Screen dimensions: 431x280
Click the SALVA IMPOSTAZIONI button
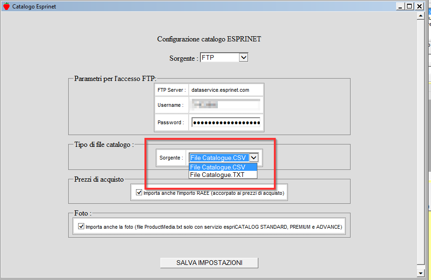point(209,263)
